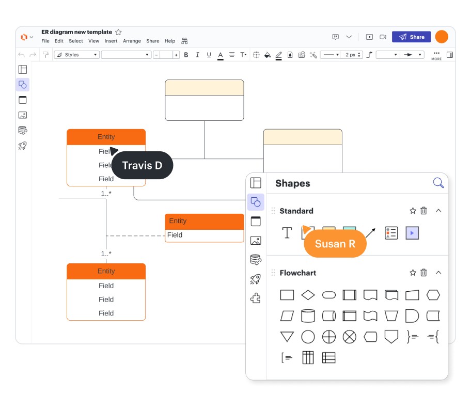Click the paint format roller icon
This screenshot has width=471, height=394.
tap(46, 55)
